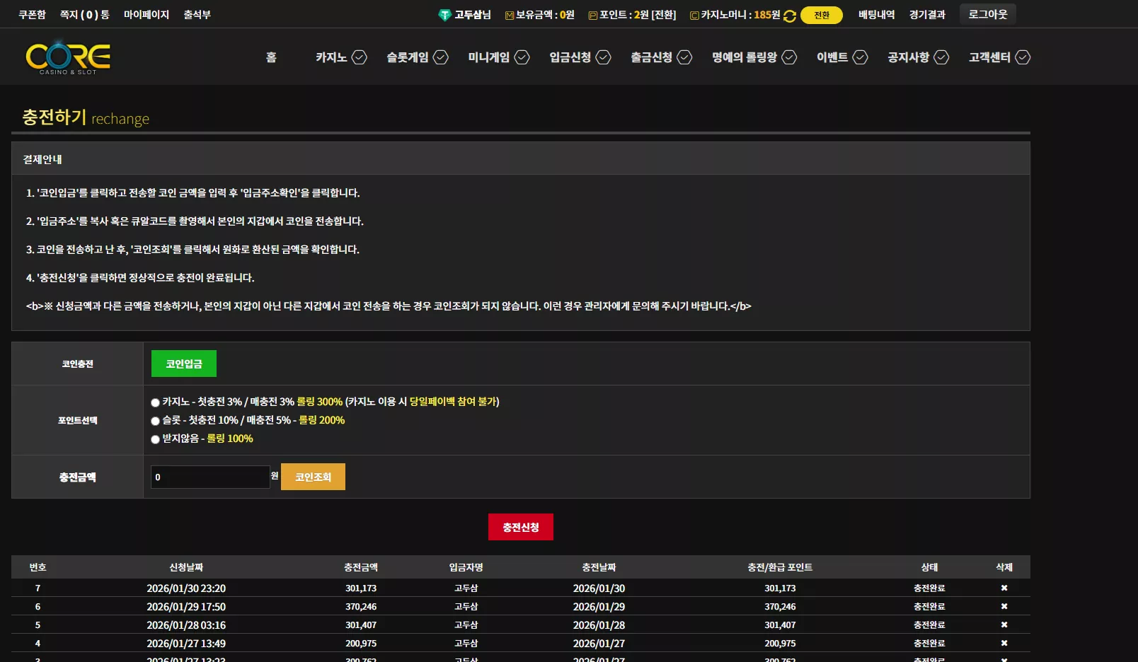Click the 충전금액 table column header
Screen dimensions: 1138x662
[361, 567]
